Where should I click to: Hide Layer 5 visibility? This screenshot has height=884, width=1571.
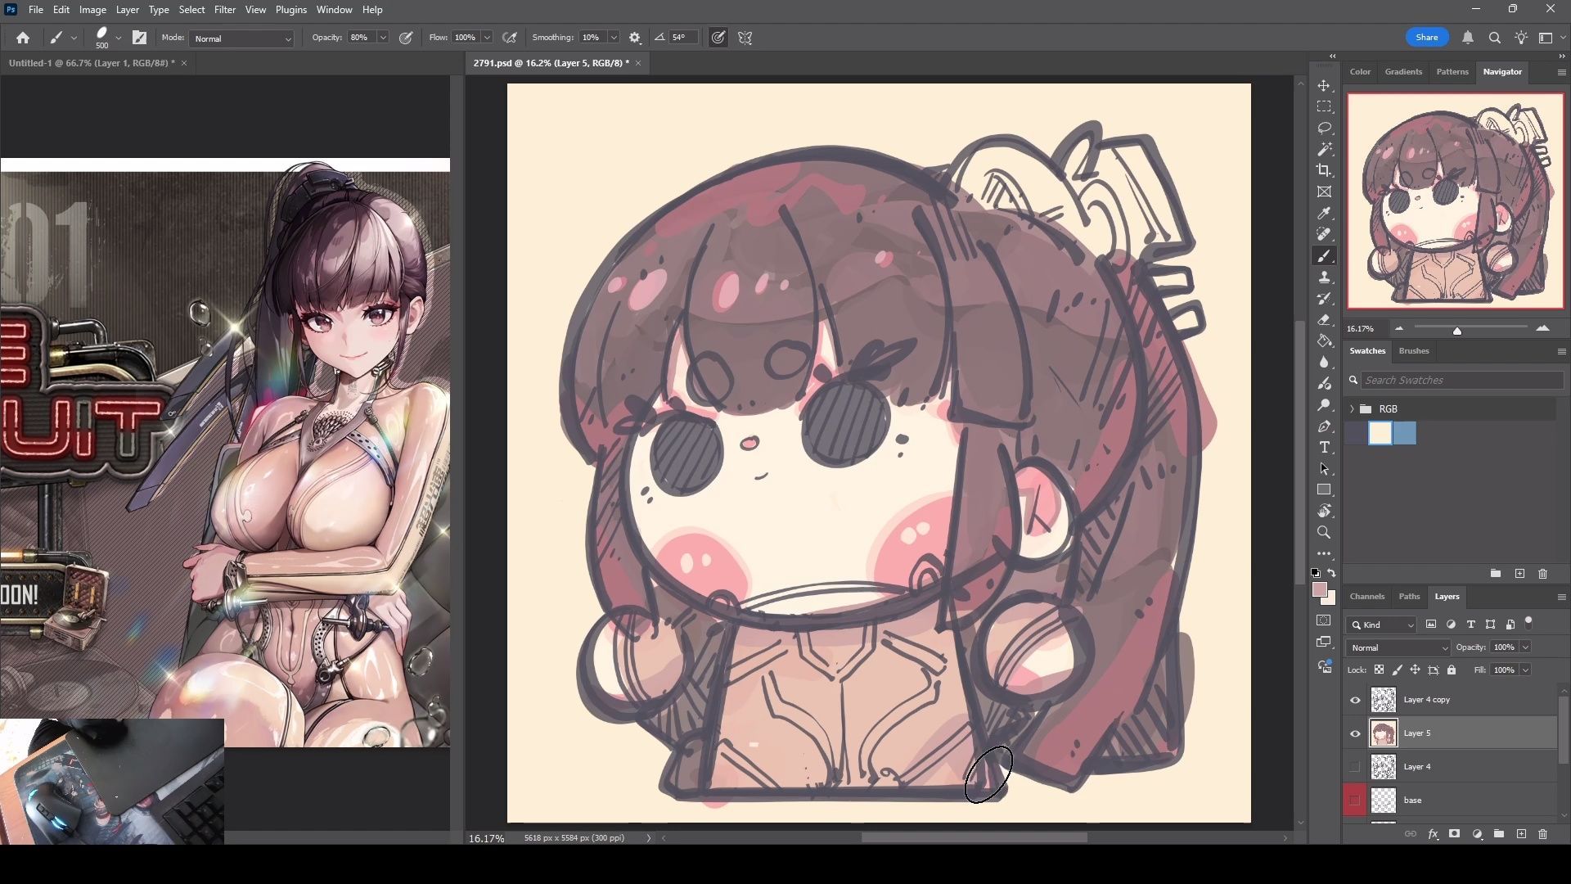pyautogui.click(x=1355, y=733)
